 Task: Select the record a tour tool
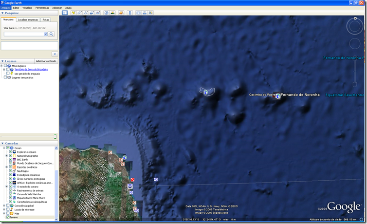click(x=98, y=13)
